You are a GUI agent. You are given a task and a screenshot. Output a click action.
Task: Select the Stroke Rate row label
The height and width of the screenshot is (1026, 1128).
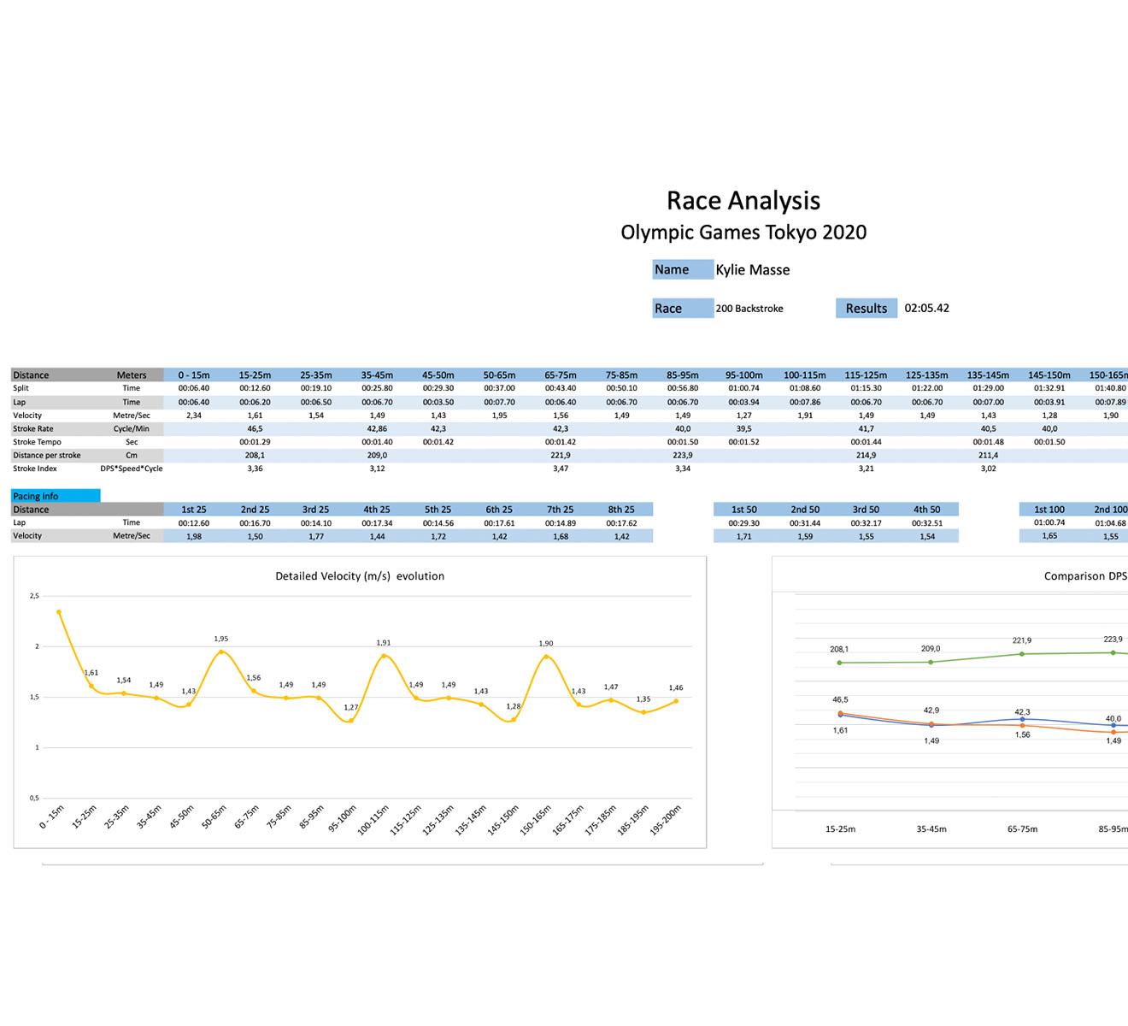pos(33,429)
